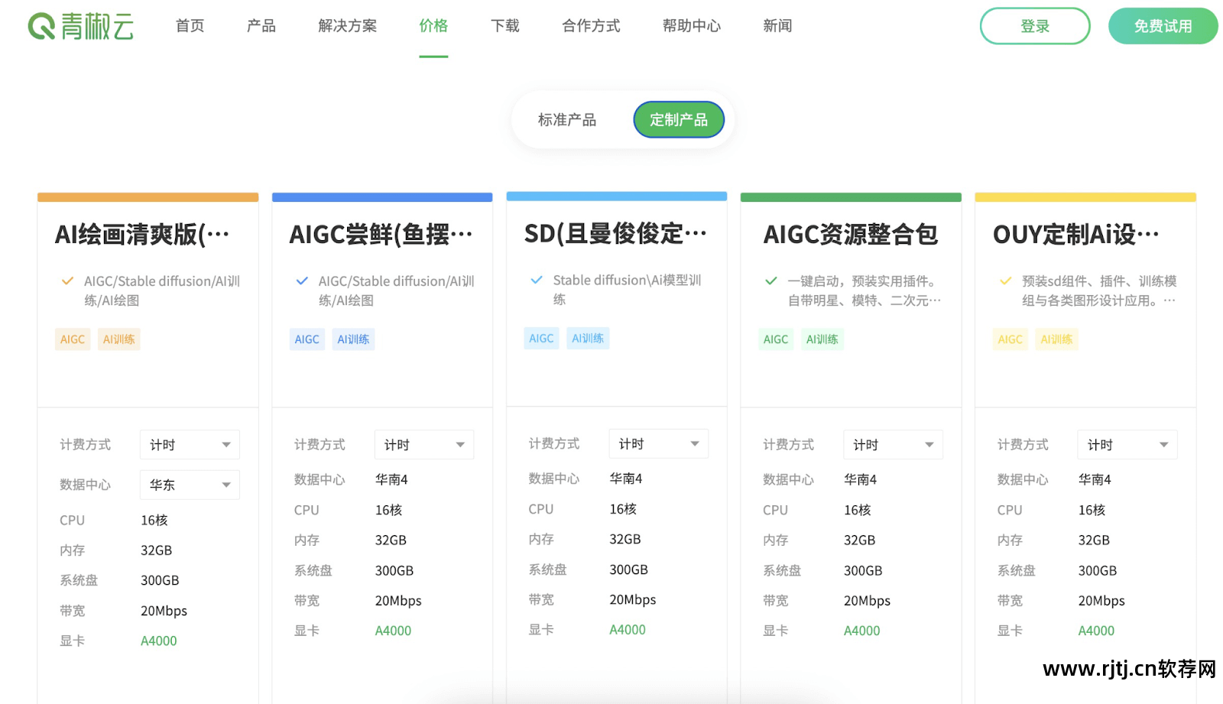Click green AIGC tag in AIGC资源整合包 card

click(776, 339)
